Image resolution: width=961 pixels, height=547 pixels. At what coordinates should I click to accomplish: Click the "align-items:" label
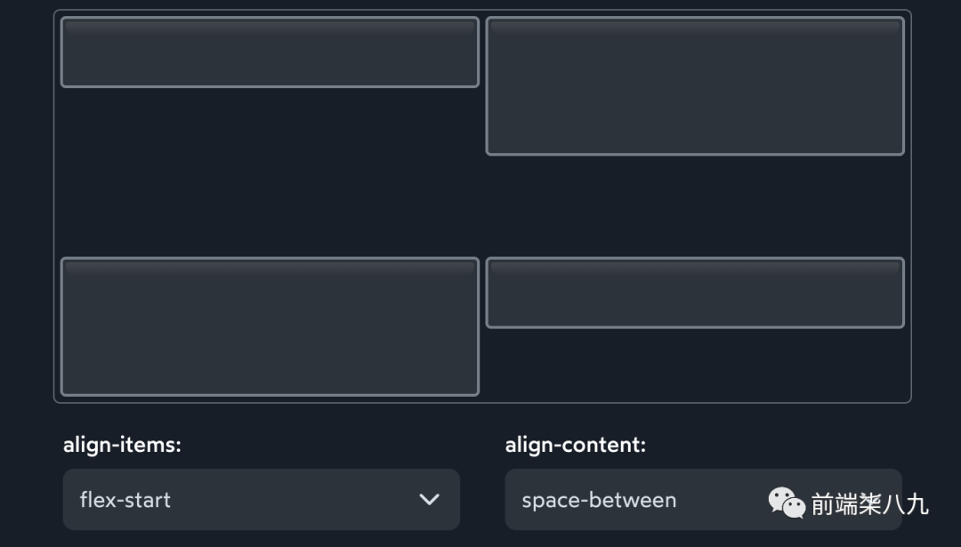[x=122, y=445]
